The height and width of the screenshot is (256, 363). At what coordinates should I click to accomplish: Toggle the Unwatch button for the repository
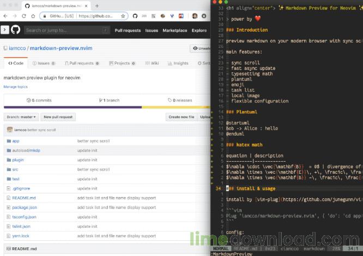pyautogui.click(x=201, y=48)
